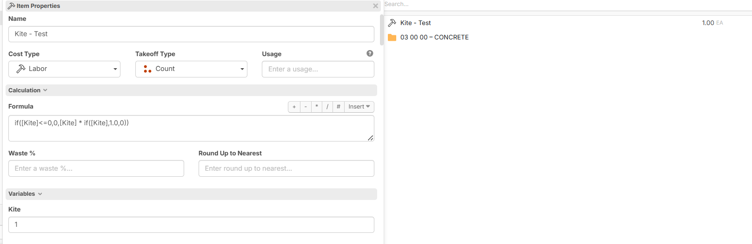Open the Cost Type Labor dropdown

click(64, 69)
